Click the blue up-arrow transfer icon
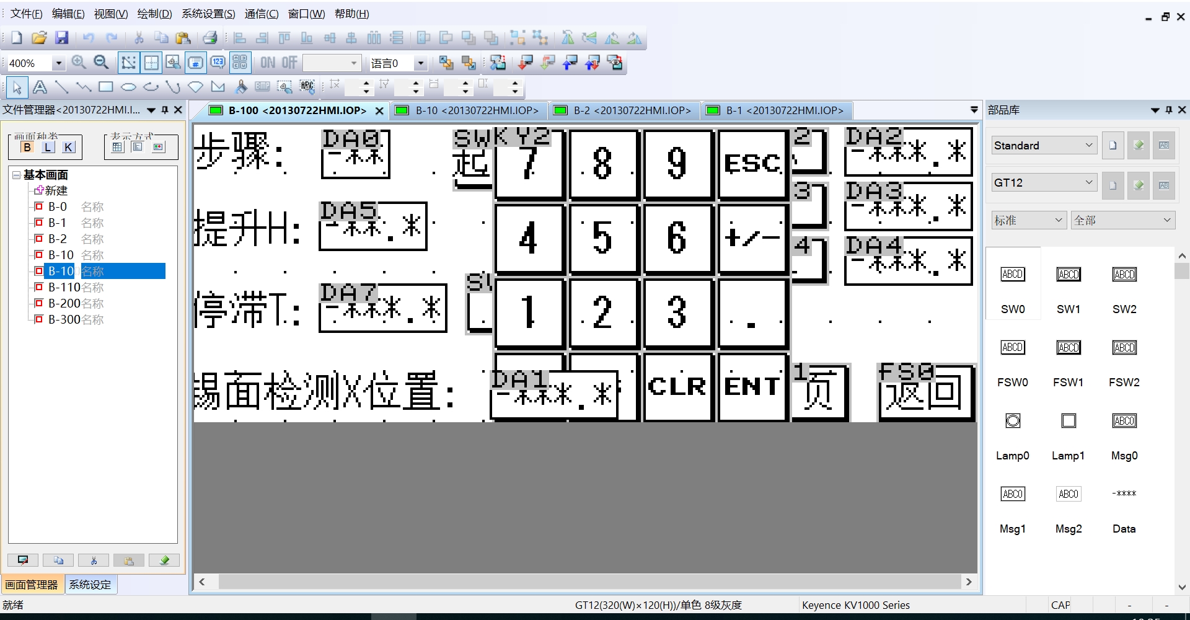 tap(570, 63)
